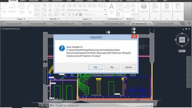Click Yes to save changes
192x108 pixels.
[x=95, y=67]
